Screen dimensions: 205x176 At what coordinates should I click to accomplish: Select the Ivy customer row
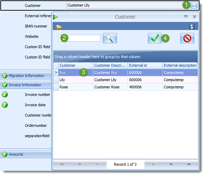pyautogui.click(x=126, y=73)
